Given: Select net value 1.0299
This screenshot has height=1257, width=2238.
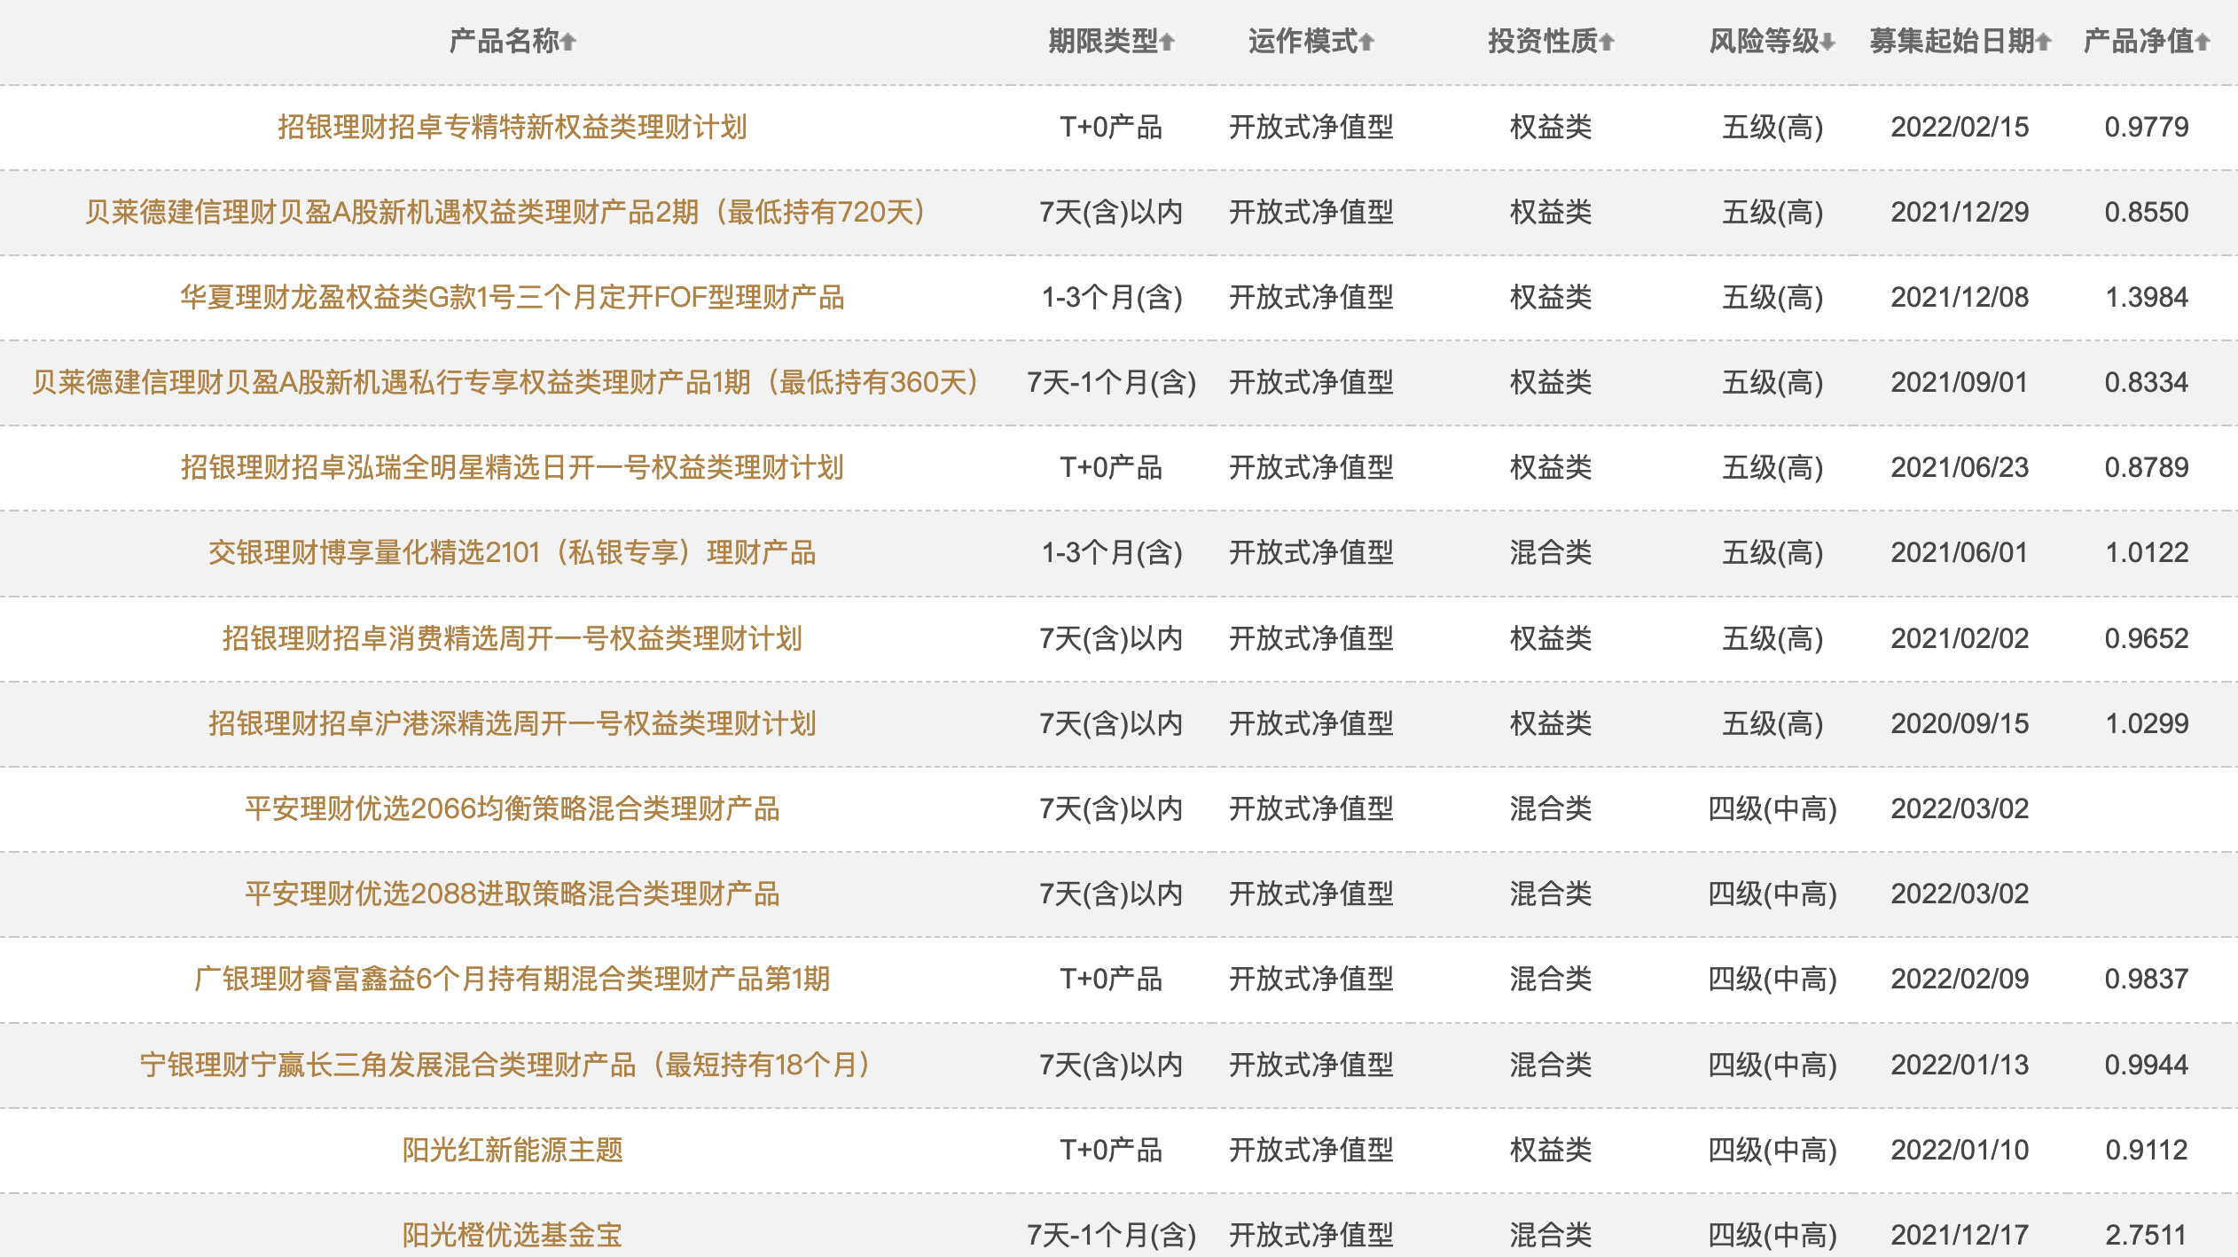Looking at the screenshot, I should (2147, 723).
